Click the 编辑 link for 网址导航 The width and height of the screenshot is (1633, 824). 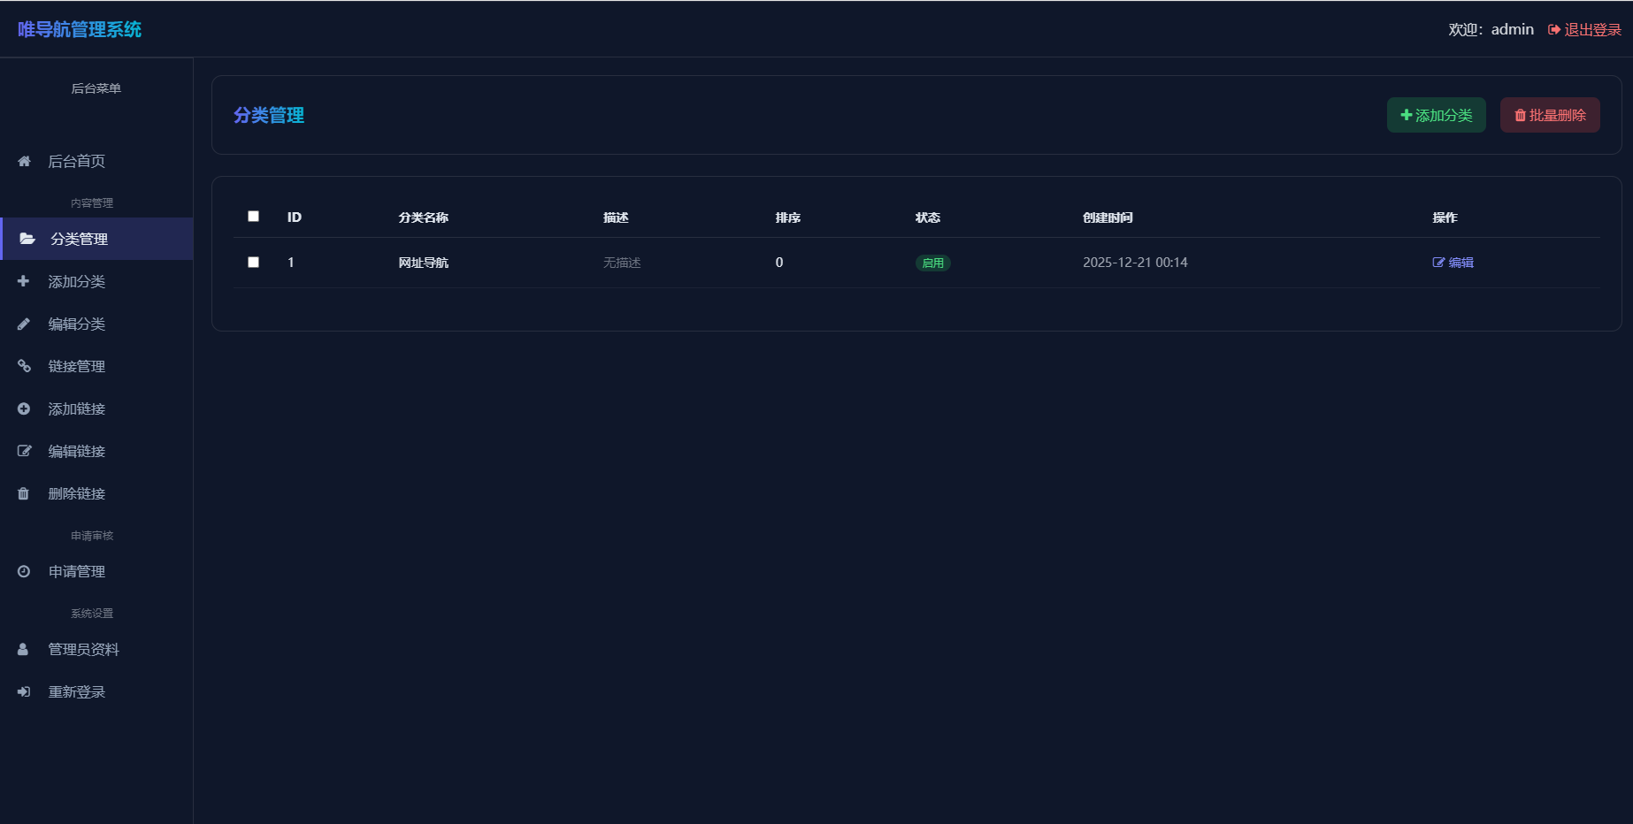click(1453, 263)
